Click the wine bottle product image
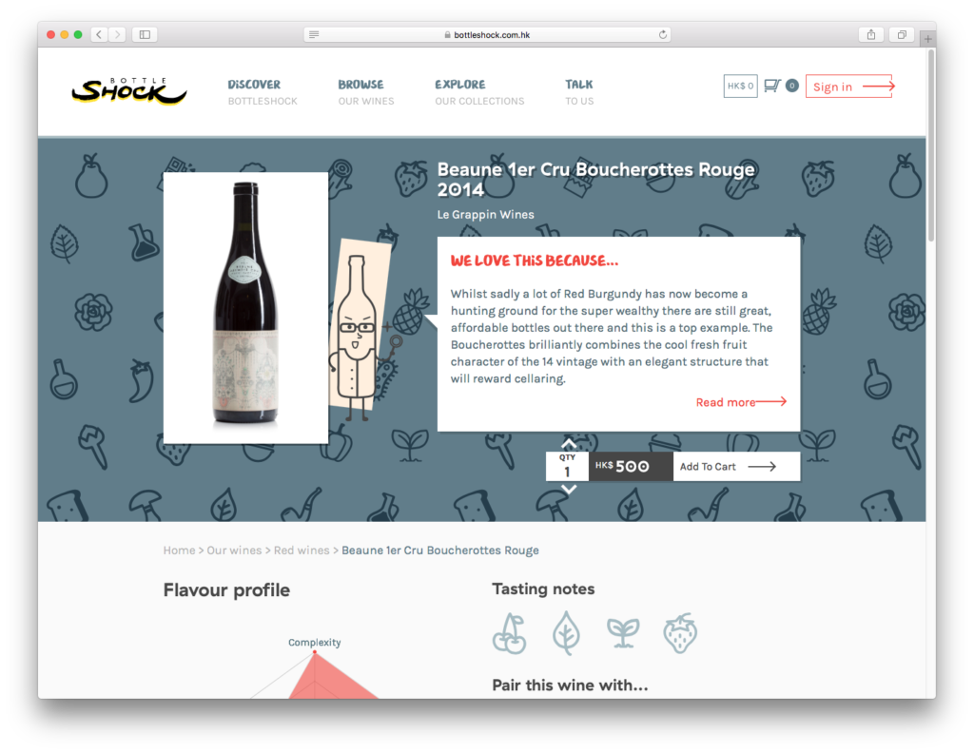Screen dimensions: 974x753 point(245,308)
